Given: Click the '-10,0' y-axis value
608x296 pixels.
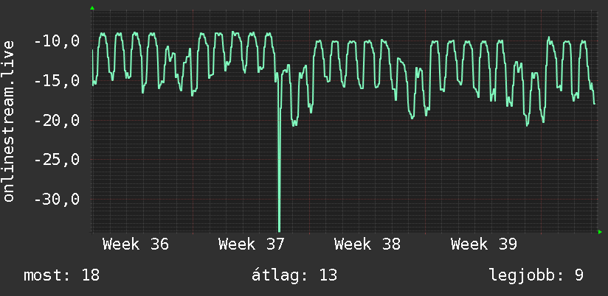Looking at the screenshot, I should pyautogui.click(x=57, y=41).
